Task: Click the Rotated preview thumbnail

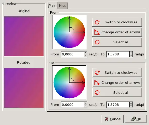Action: pyautogui.click(x=24, y=88)
